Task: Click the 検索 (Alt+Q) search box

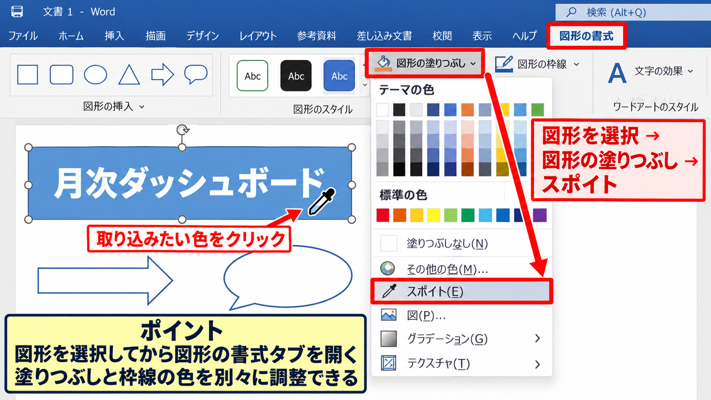Action: coord(633,12)
